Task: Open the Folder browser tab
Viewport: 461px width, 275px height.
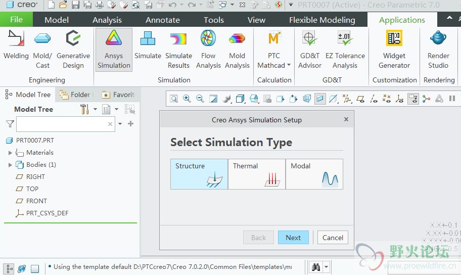Action: pos(75,95)
